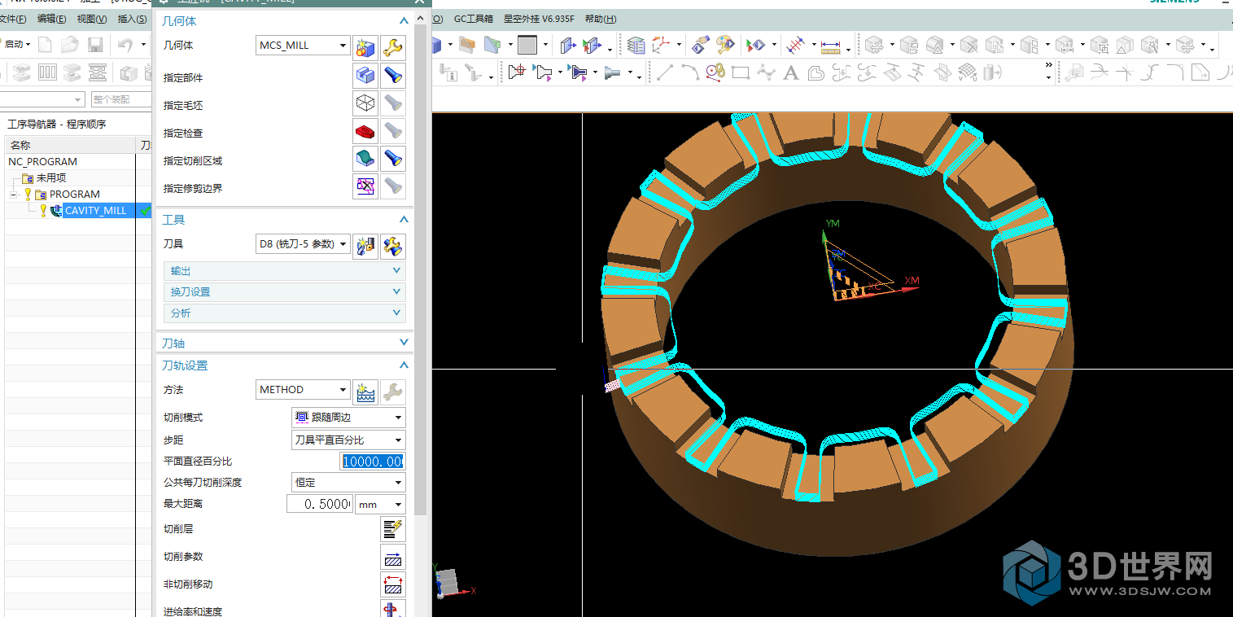Viewport: 1233px width, 617px height.
Task: Click the 最大距离 0.5000 value field
Action: click(320, 505)
